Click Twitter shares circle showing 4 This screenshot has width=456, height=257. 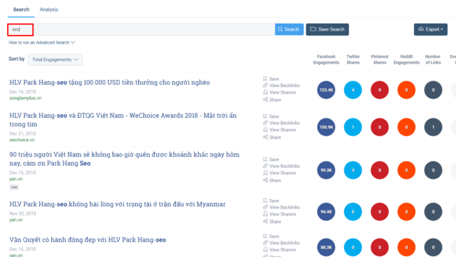(353, 90)
